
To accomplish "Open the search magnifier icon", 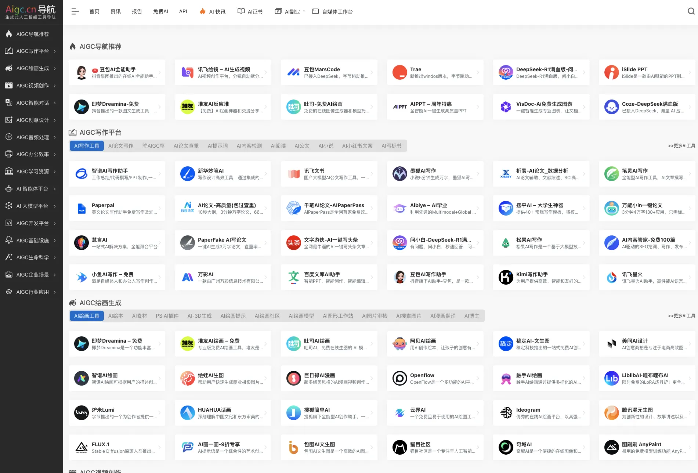I will (691, 11).
